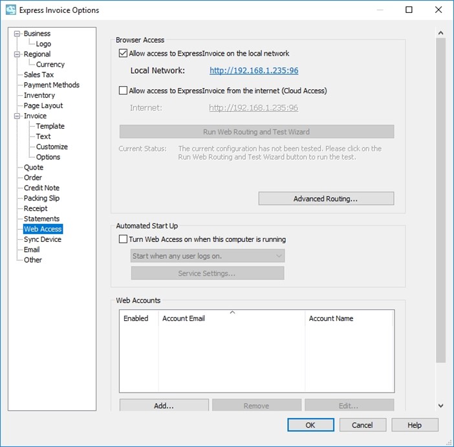Open the Options page under Invoice

[48, 157]
